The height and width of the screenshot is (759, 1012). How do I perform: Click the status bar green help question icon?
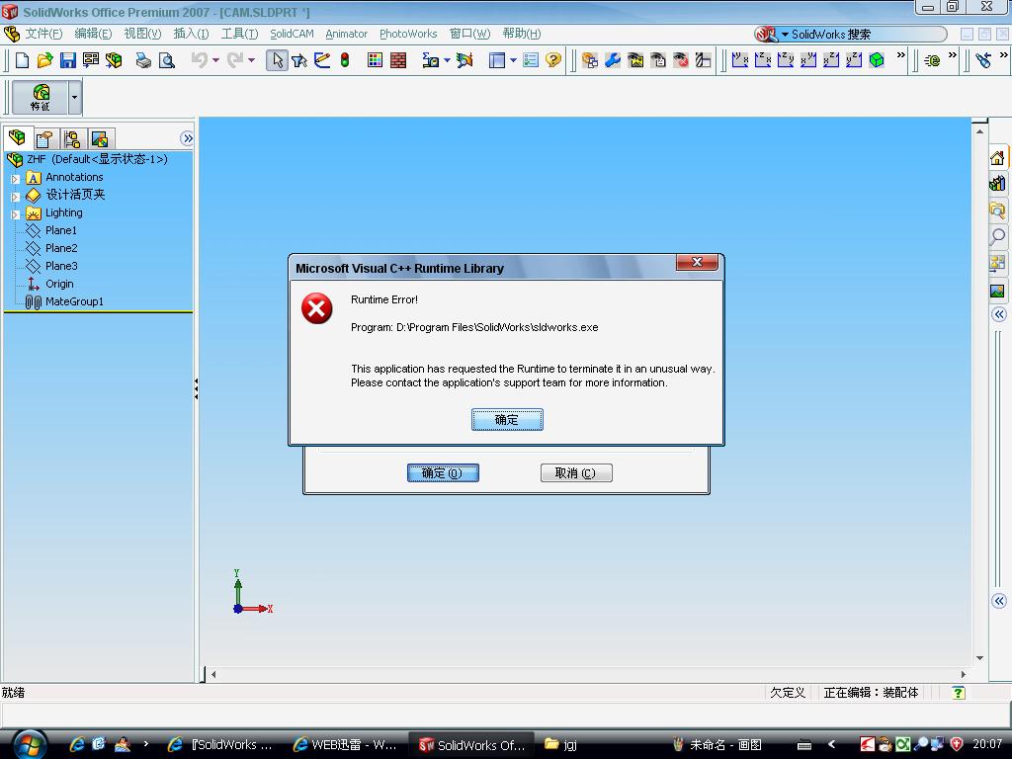tap(959, 693)
